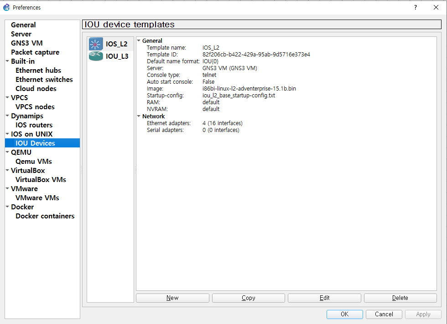
Task: Select the Docker category
Action: (x=22, y=207)
